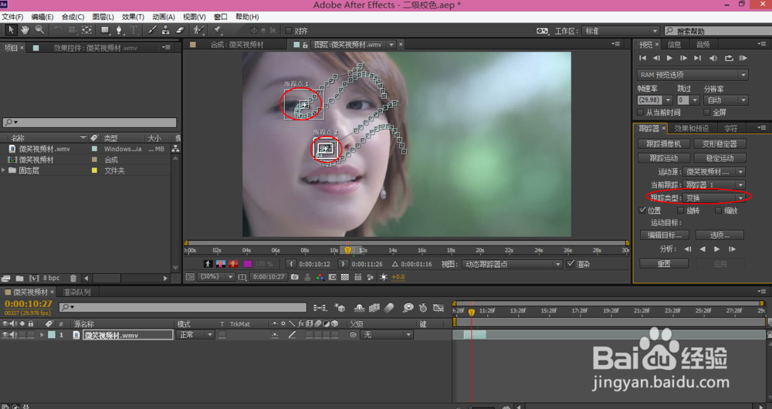Open the 文件(F) menu
The height and width of the screenshot is (409, 772).
tap(13, 17)
